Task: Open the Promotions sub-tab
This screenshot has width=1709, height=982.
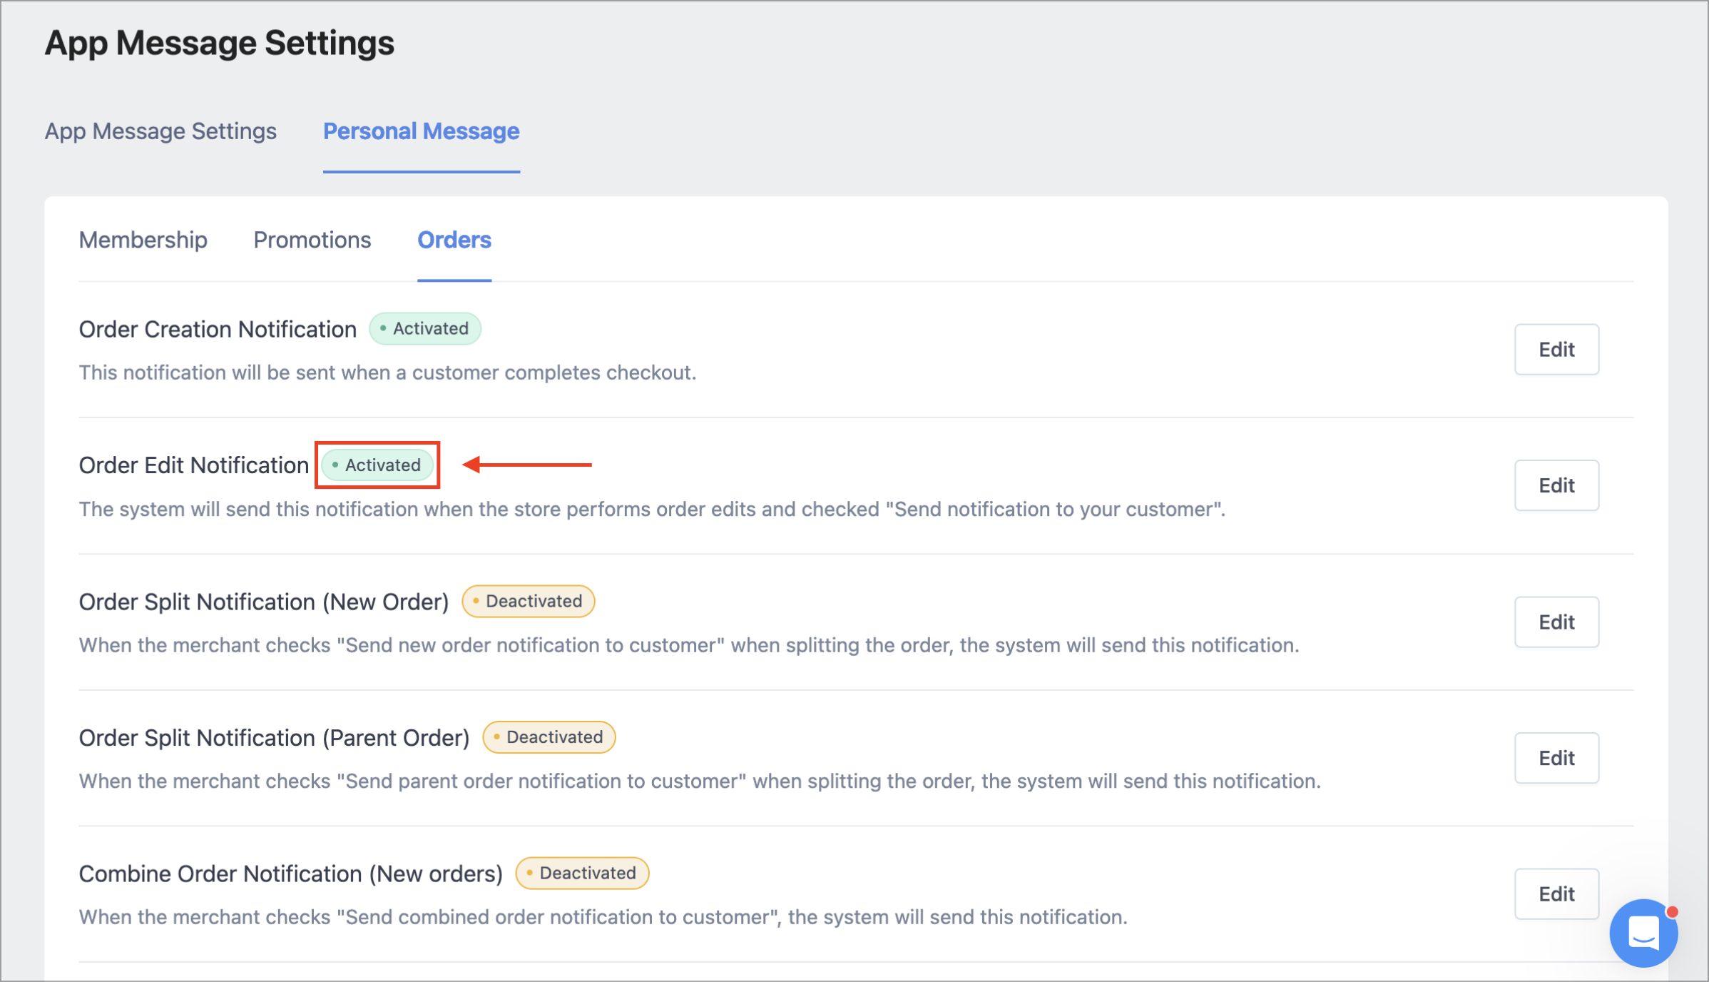Action: pos(312,240)
